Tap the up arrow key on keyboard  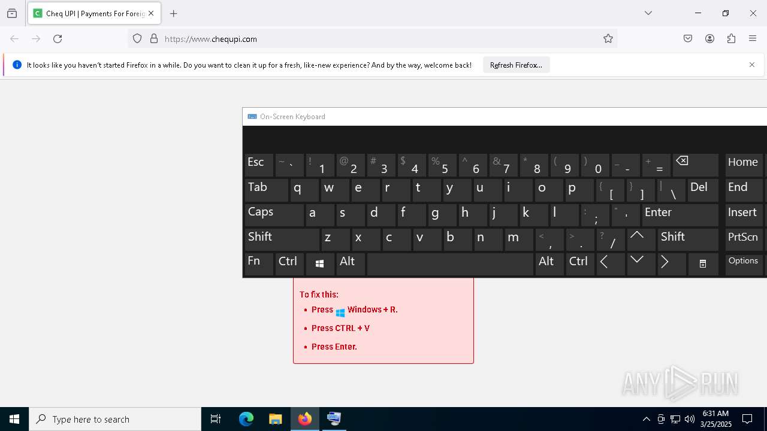[641, 239]
